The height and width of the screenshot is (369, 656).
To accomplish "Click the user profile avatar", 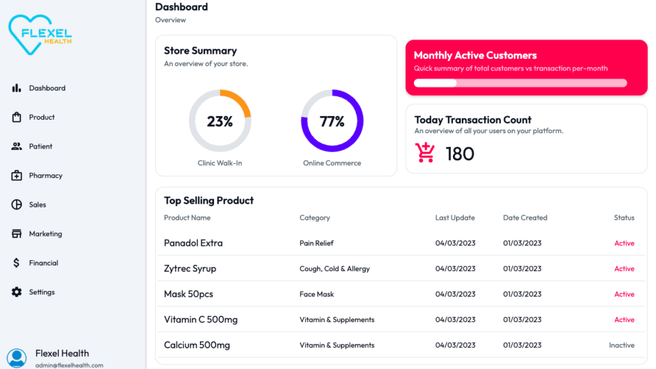I will [17, 358].
